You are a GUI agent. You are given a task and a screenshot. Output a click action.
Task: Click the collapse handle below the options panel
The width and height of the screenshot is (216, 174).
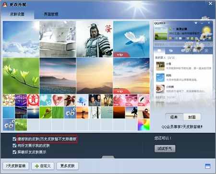click(x=108, y=157)
